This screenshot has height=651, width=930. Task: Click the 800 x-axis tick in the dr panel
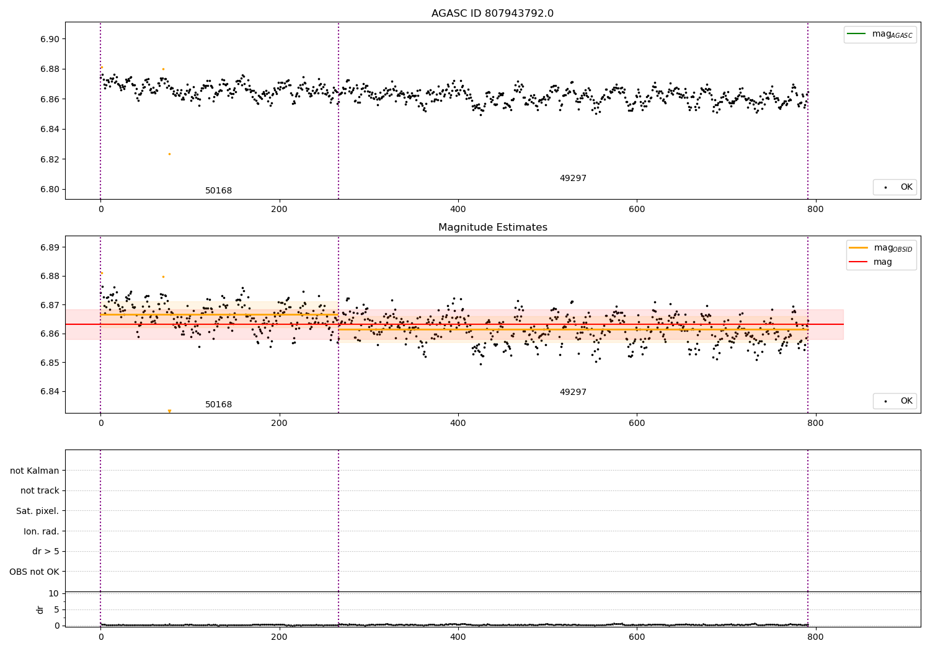[x=815, y=637]
